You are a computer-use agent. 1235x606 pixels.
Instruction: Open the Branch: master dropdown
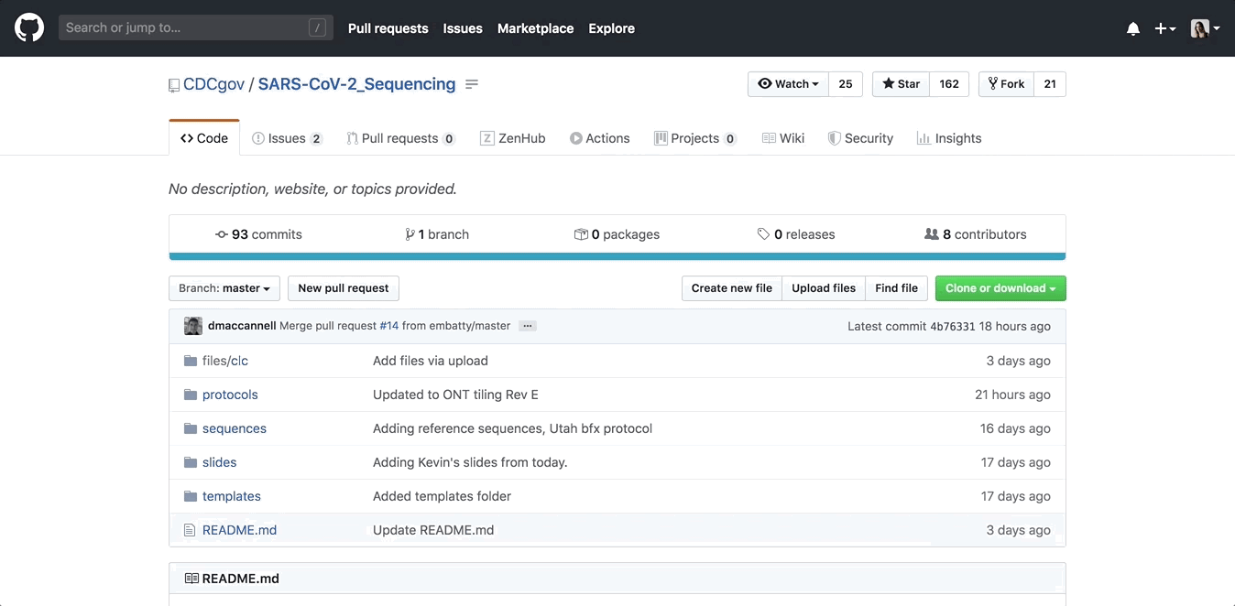(224, 288)
